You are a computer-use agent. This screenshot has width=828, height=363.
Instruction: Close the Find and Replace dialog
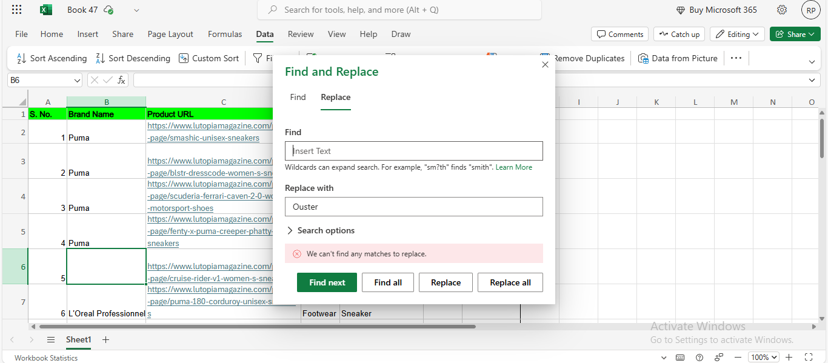[x=545, y=64]
